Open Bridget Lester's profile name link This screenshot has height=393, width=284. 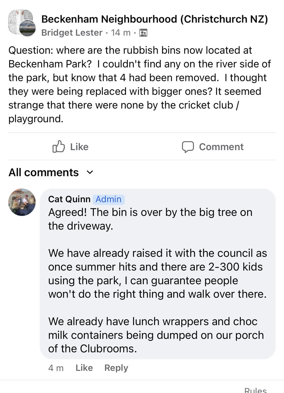tap(72, 33)
